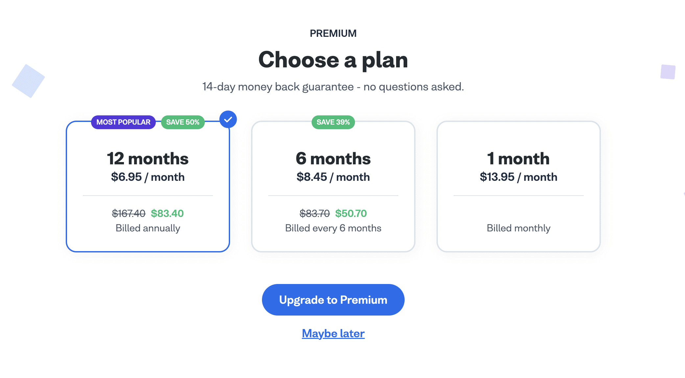Image resolution: width=685 pixels, height=378 pixels.
Task: Click the "Billed monthly" text
Action: click(x=518, y=228)
